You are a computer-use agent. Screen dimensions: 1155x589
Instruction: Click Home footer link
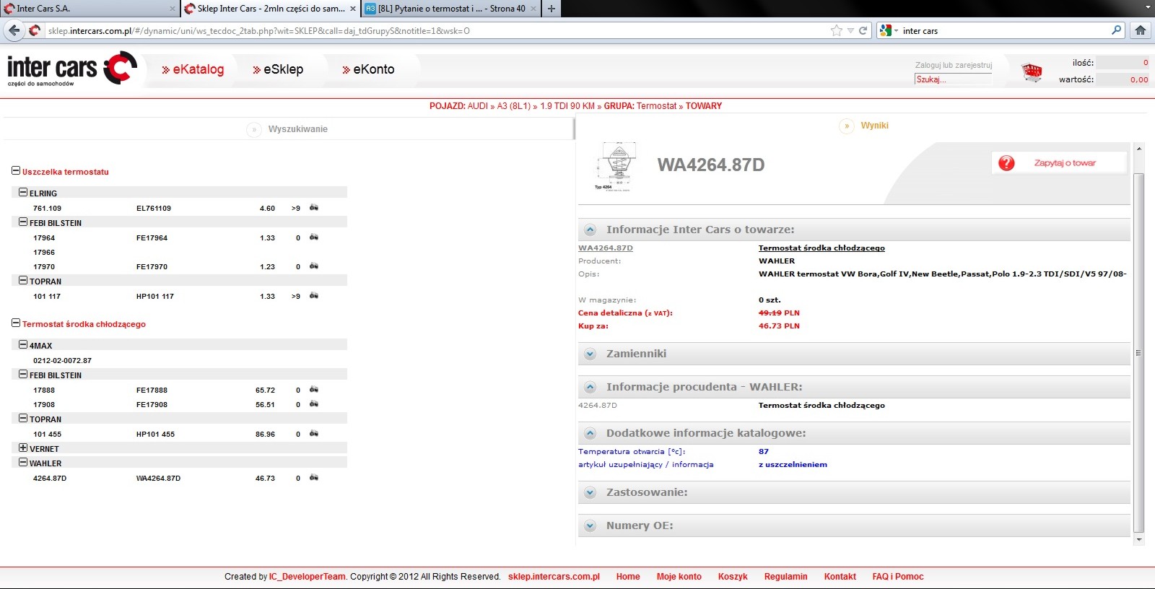coord(628,577)
